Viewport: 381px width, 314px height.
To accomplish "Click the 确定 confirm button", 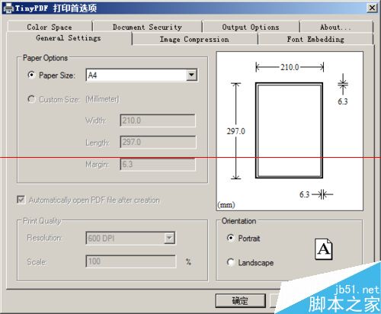I will point(240,301).
